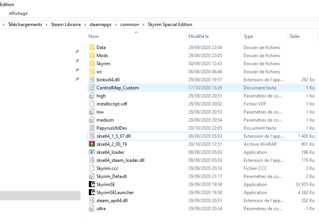This screenshot has height=224, width=319.
Task: Select the WinRAR archive icon for skse64_2_00_19
Action: pos(92,144)
